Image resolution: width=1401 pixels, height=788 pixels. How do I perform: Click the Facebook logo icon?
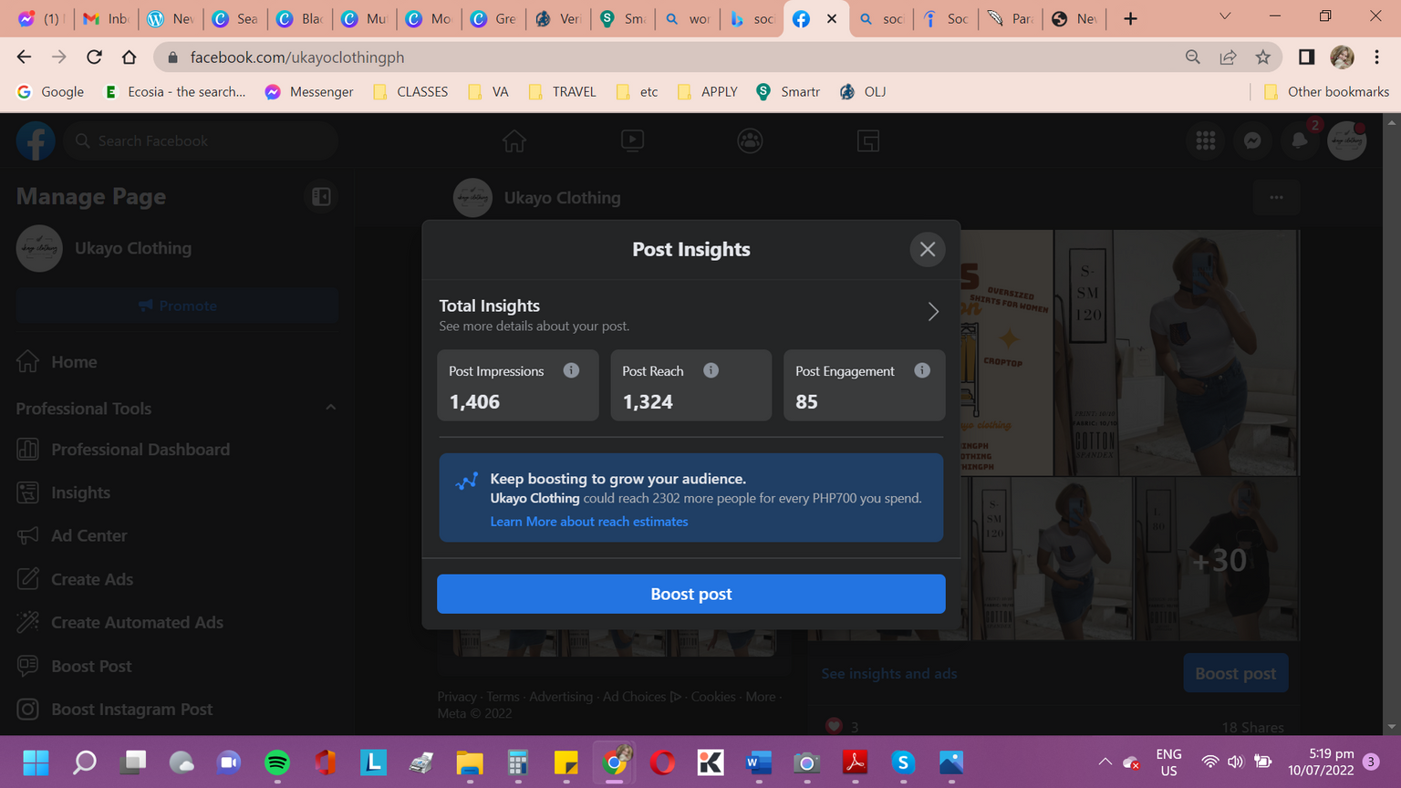(x=36, y=140)
